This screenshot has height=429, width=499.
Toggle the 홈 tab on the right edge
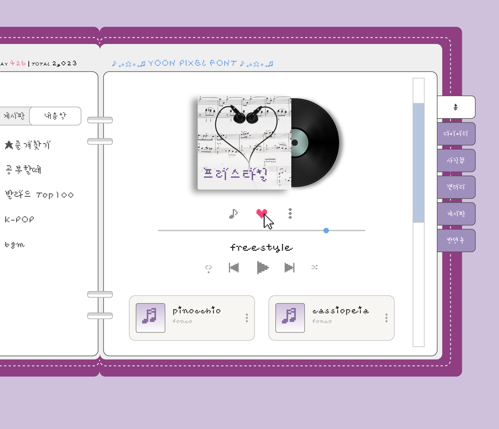point(456,107)
